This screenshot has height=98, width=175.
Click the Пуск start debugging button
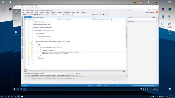click(68, 15)
